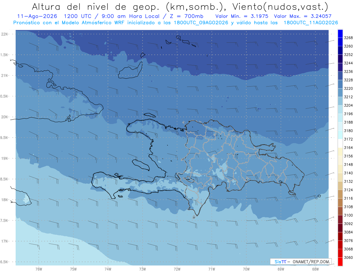The height and width of the screenshot is (273, 354).
Task: Click the legend value '3068'
Action: click(x=348, y=249)
